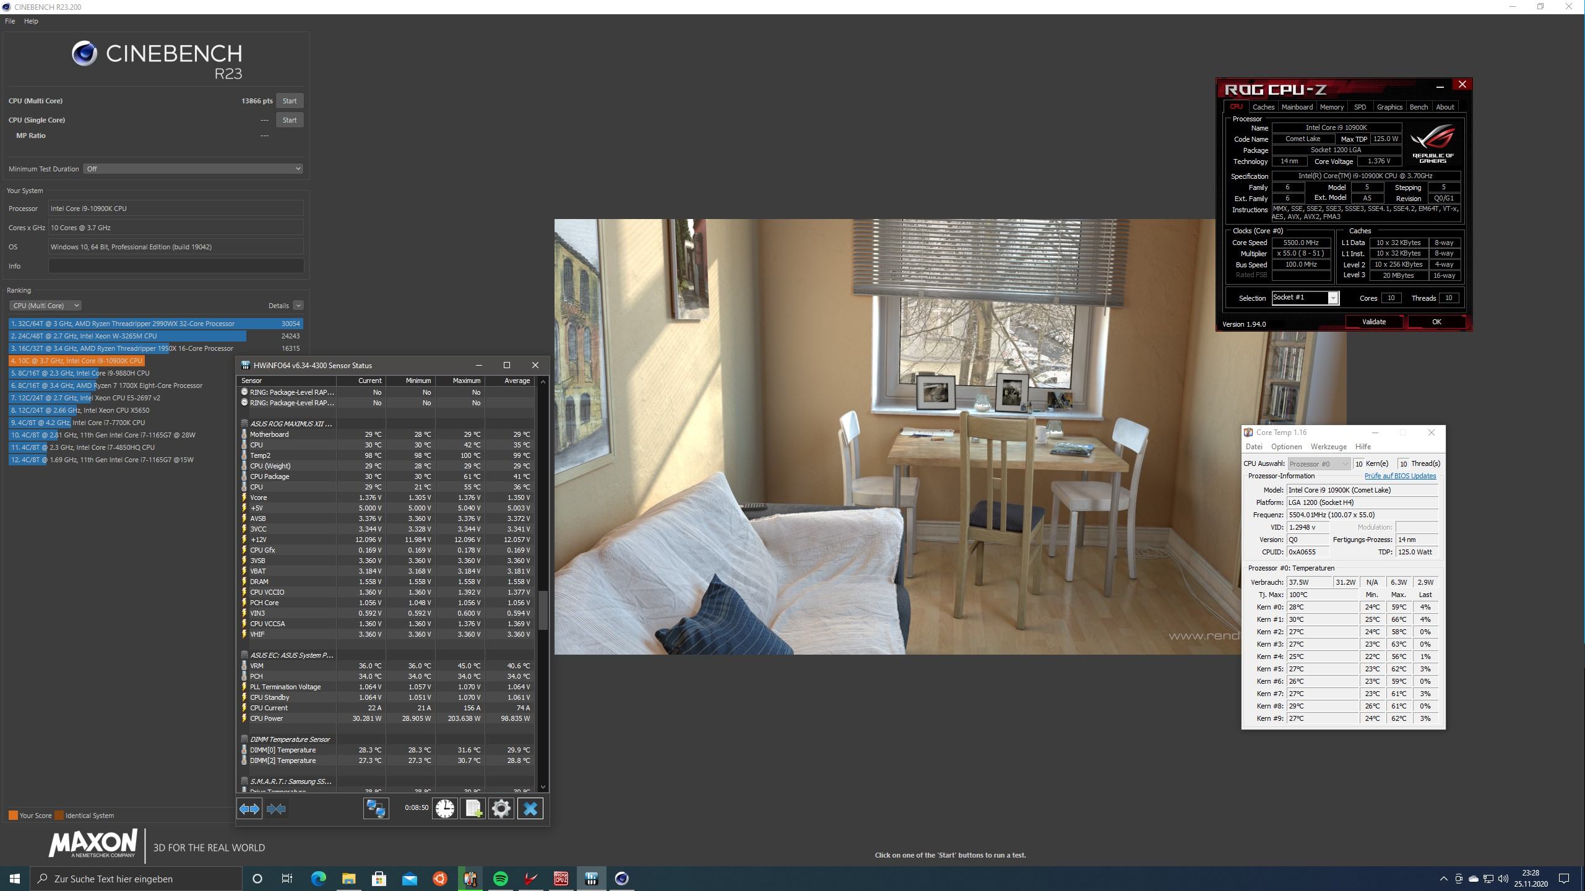Click the Info input field
This screenshot has width=1585, height=891.
[176, 266]
